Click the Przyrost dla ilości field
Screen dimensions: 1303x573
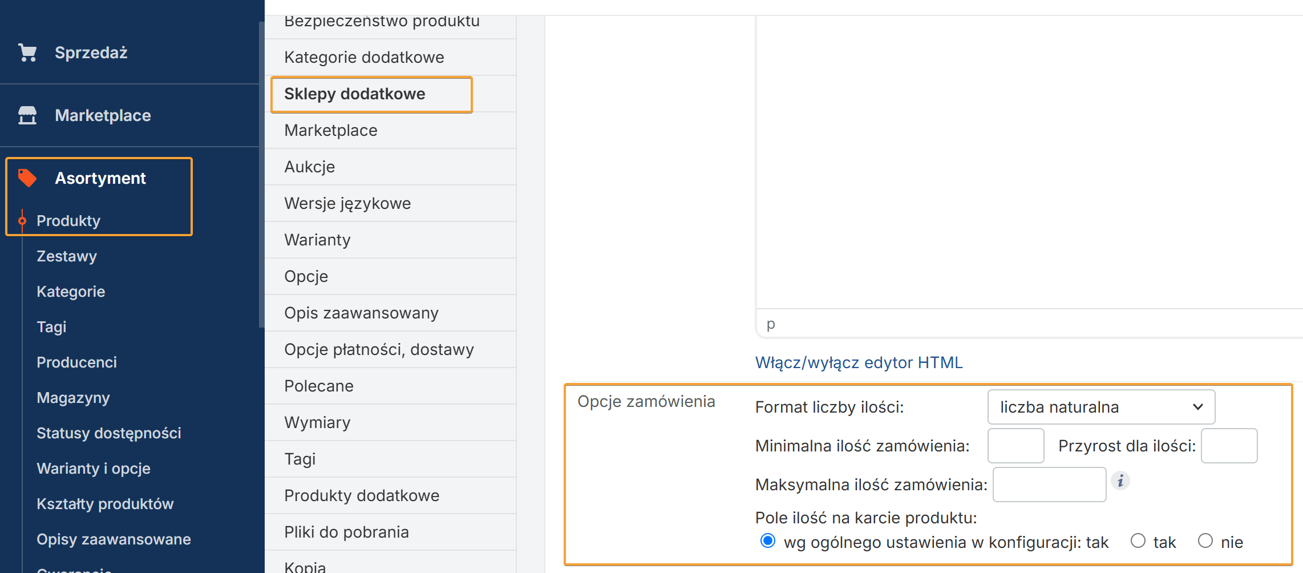point(1229,446)
